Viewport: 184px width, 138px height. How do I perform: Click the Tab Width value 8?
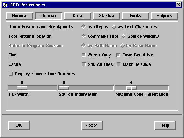click(22, 83)
